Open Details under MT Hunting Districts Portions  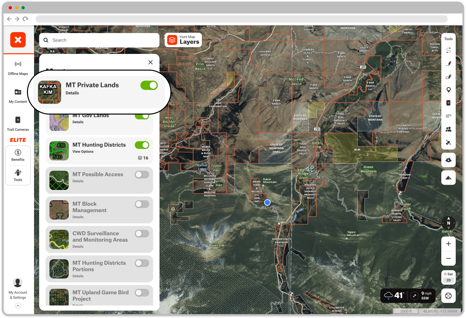pyautogui.click(x=78, y=276)
